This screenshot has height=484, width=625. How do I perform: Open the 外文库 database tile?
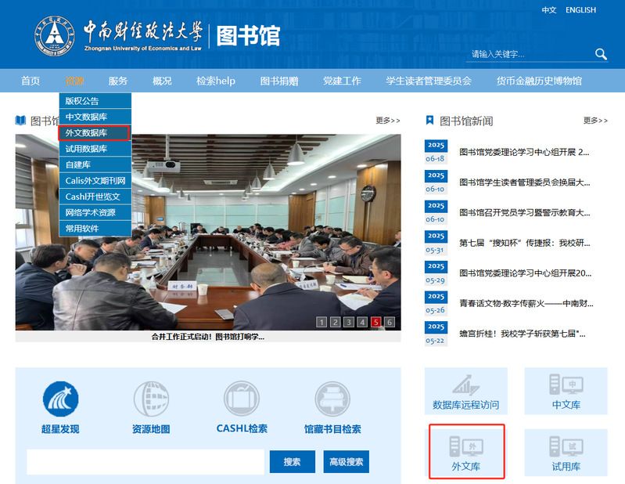point(466,452)
